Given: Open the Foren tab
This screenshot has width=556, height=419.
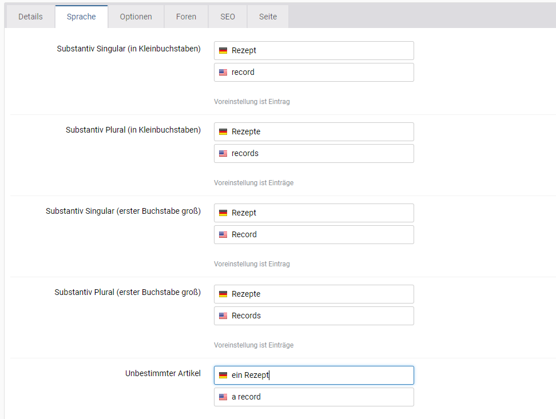Looking at the screenshot, I should 186,17.
